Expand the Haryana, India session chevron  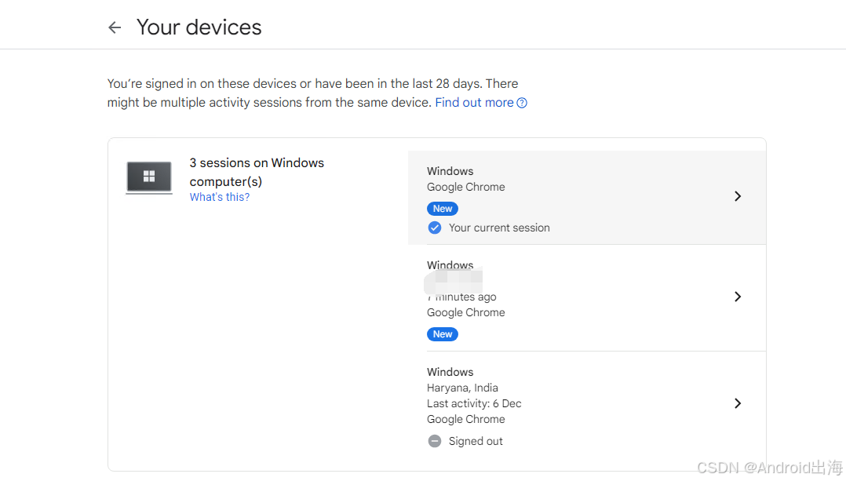737,403
